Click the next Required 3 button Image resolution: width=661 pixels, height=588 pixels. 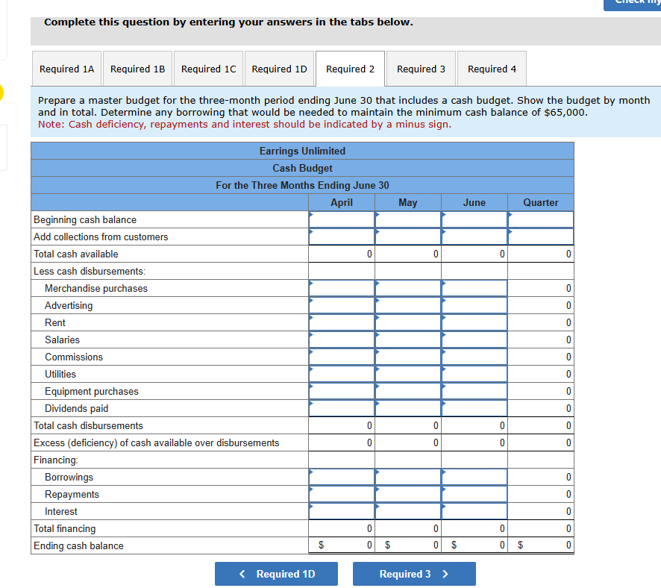coord(414,574)
